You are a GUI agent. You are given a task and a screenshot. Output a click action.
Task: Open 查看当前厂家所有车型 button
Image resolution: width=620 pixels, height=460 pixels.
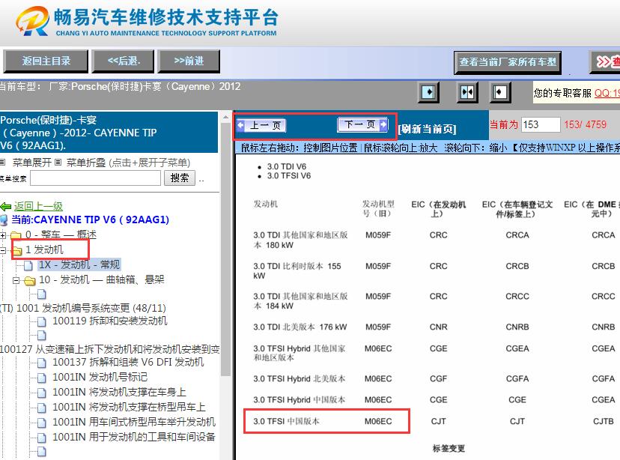[x=508, y=62]
